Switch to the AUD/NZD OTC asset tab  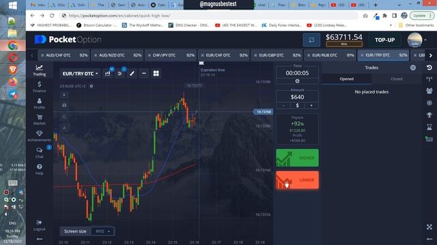(x=117, y=55)
